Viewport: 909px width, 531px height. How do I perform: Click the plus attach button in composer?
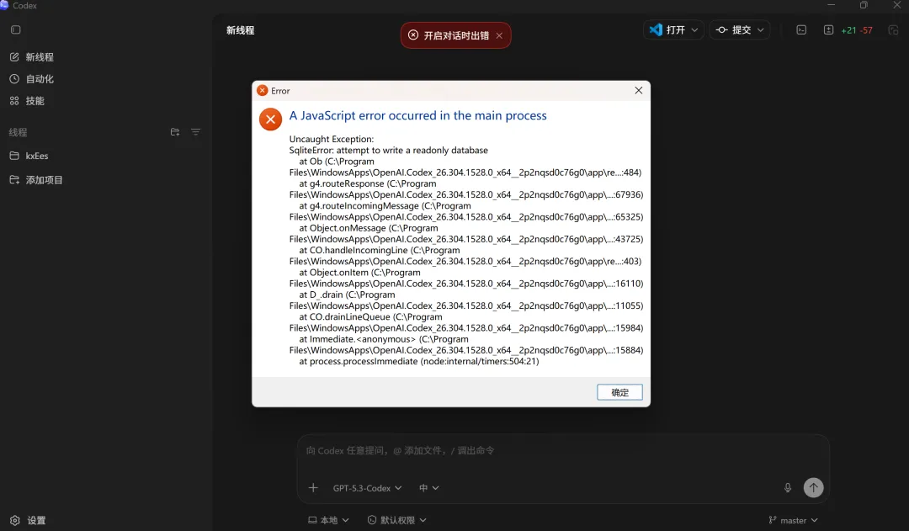(313, 488)
